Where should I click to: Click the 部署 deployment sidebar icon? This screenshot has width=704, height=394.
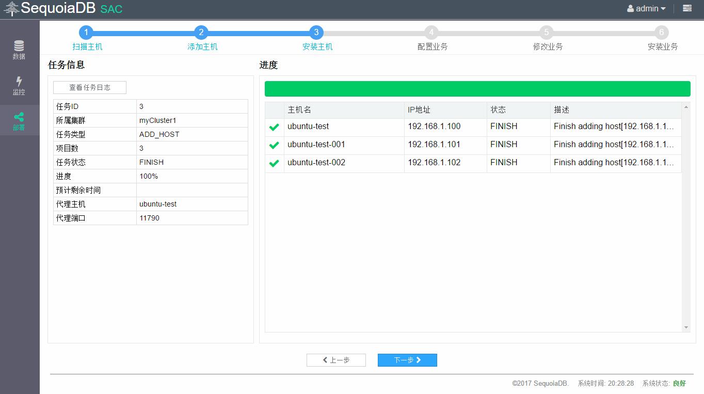[x=19, y=120]
